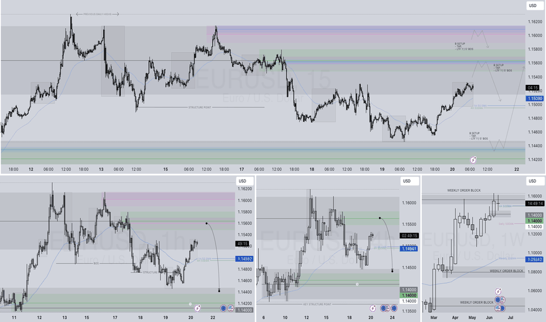Click the lightning event icon on the 4h chart

tap(373, 308)
